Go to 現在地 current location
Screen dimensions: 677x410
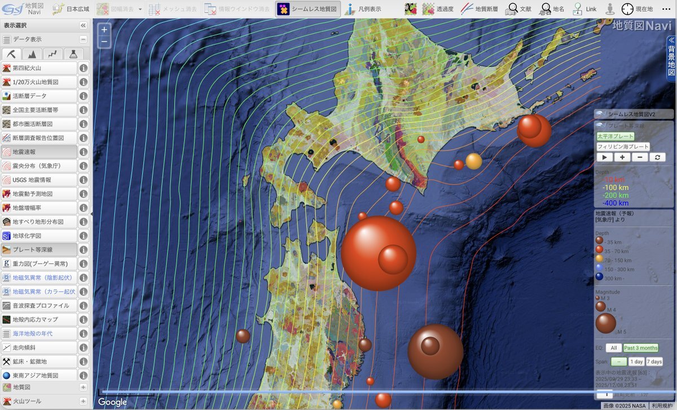click(638, 9)
